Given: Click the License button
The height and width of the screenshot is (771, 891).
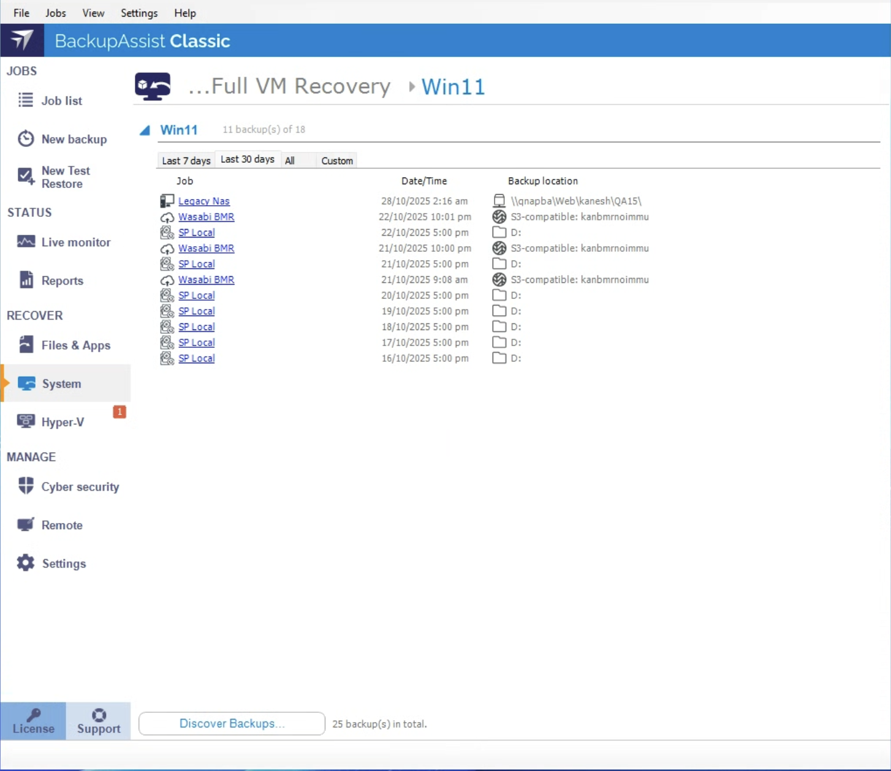Looking at the screenshot, I should [34, 721].
